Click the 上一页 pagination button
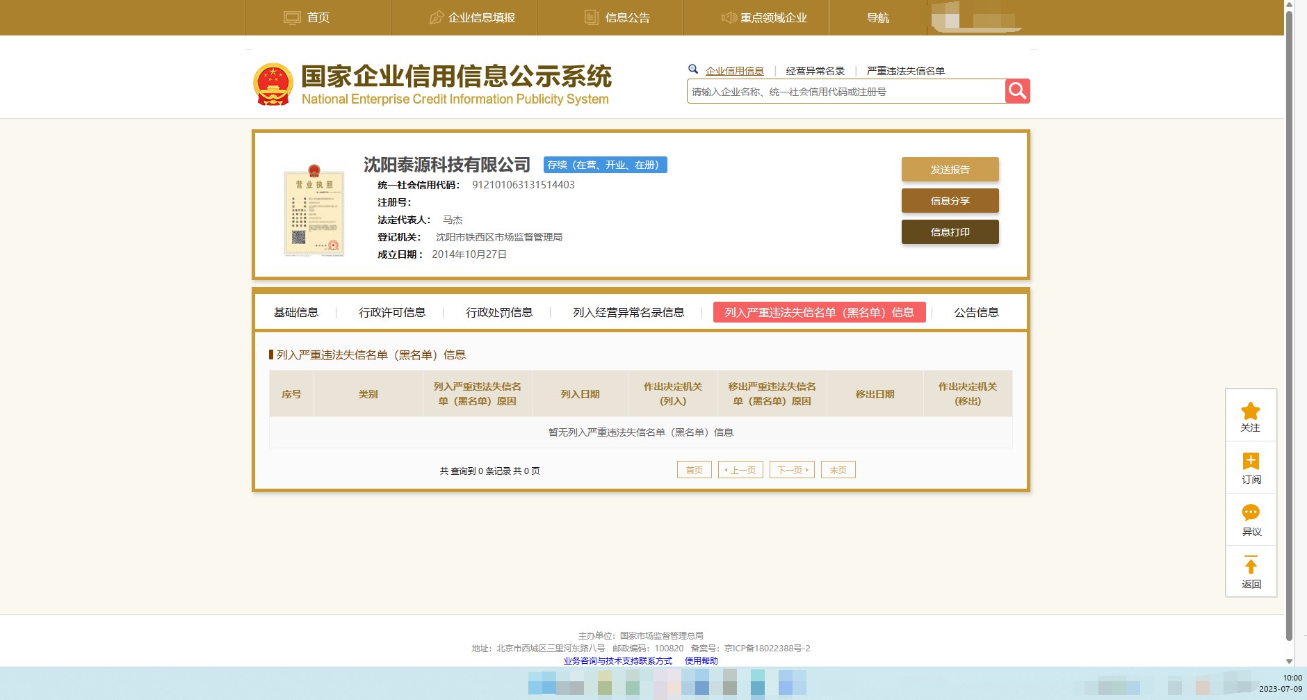The image size is (1307, 700). pyautogui.click(x=740, y=470)
